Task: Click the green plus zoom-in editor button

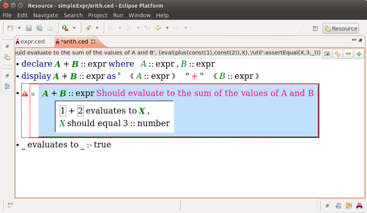Action: pyautogui.click(x=359, y=53)
